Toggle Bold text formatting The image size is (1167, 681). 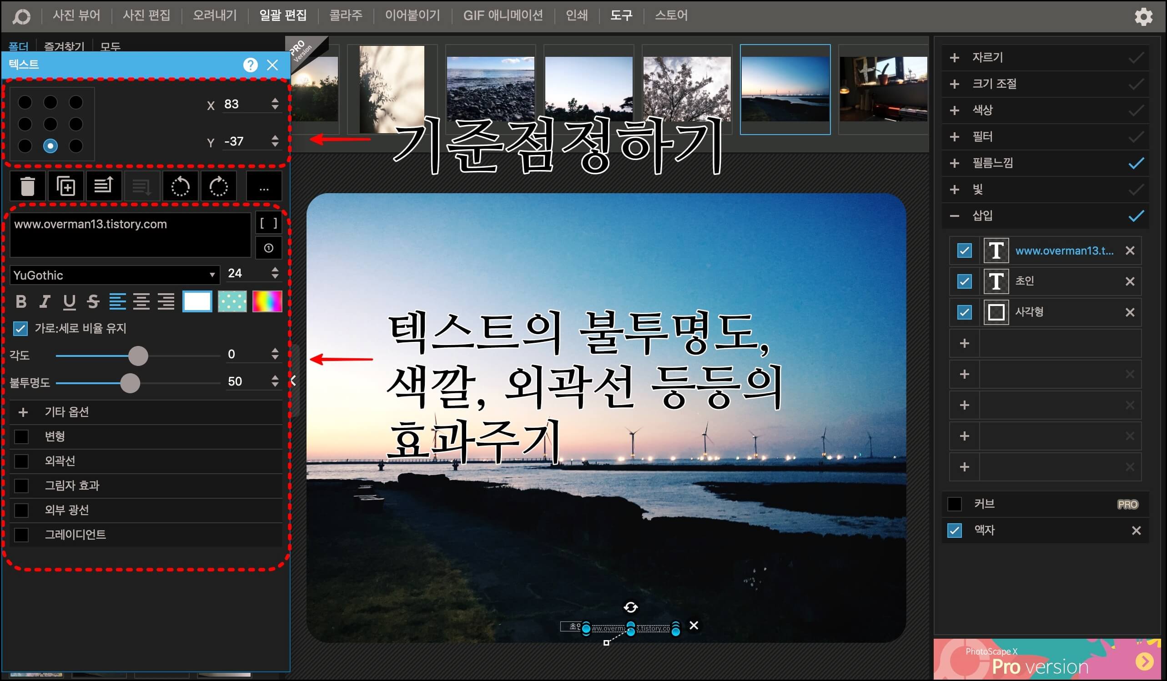click(x=21, y=302)
